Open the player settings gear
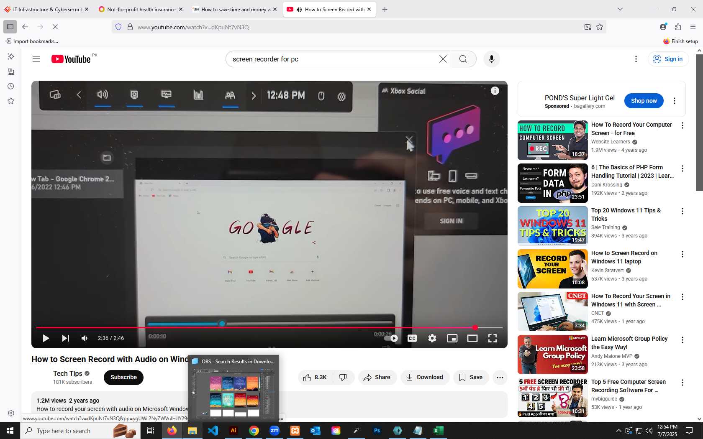 tap(432, 338)
